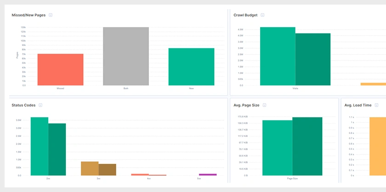Select the purple 5xx status bar
Viewport: 386px width, 192px height.
pos(208,175)
